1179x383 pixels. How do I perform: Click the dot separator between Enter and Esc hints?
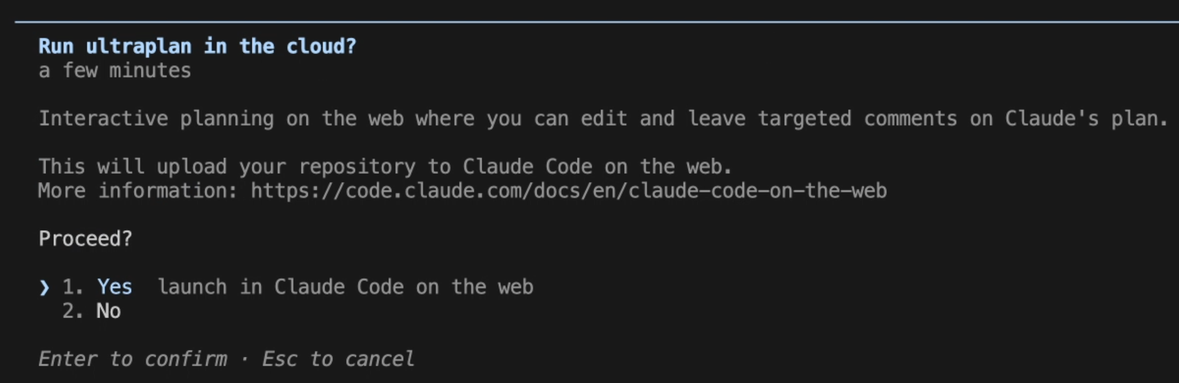[x=244, y=359]
